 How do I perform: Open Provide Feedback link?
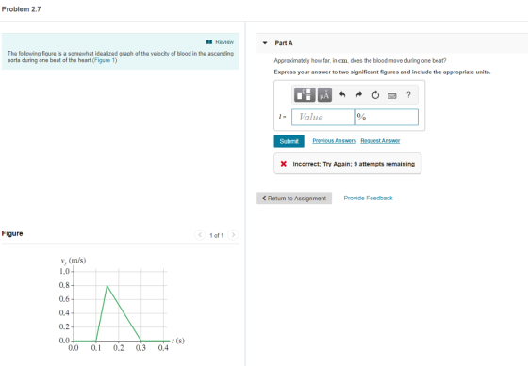368,198
